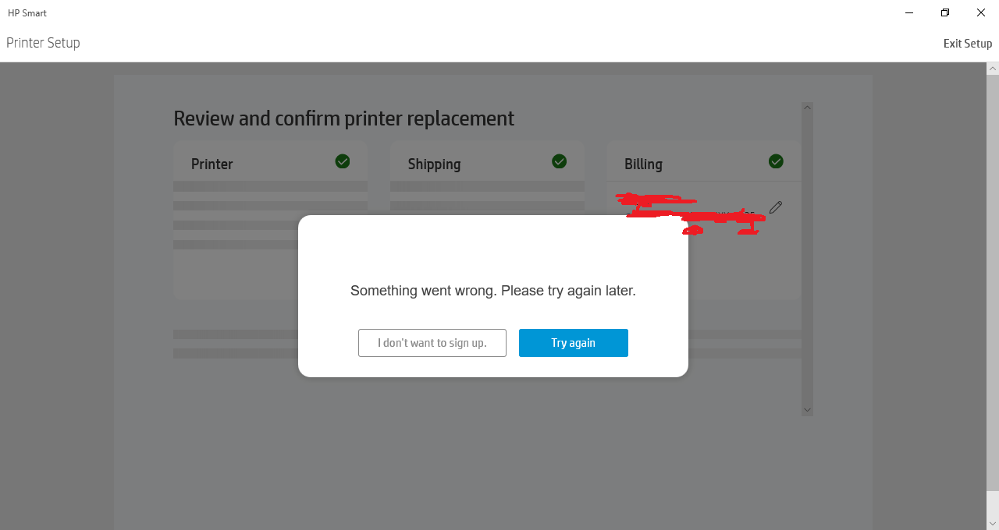Viewport: 999px width, 530px height.
Task: Click the inner scrollbar track
Action: [x=807, y=257]
